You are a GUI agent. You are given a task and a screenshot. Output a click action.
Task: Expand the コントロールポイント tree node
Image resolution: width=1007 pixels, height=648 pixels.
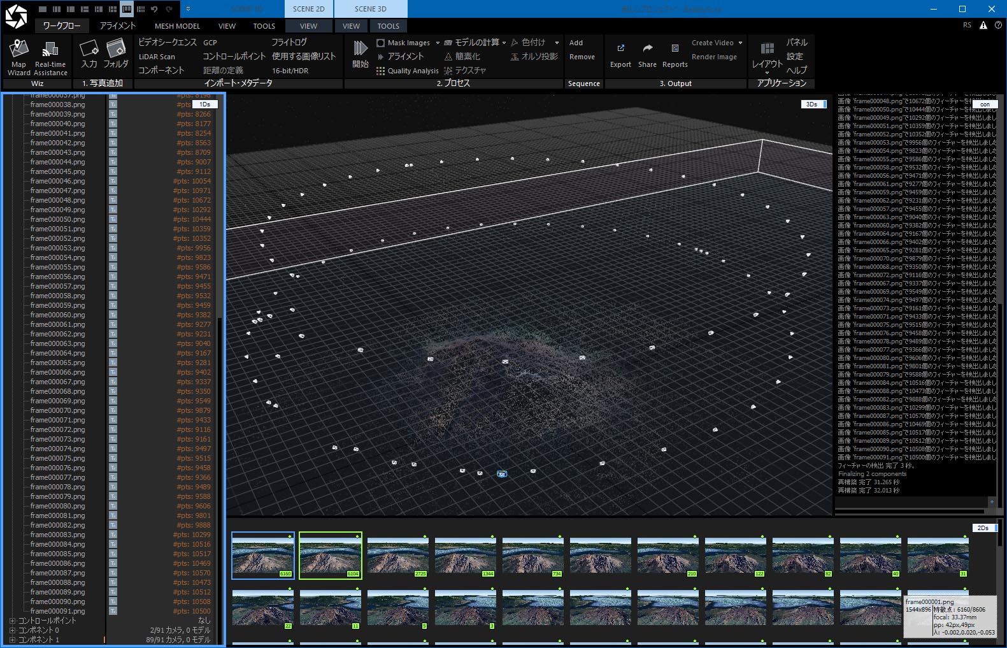12,621
